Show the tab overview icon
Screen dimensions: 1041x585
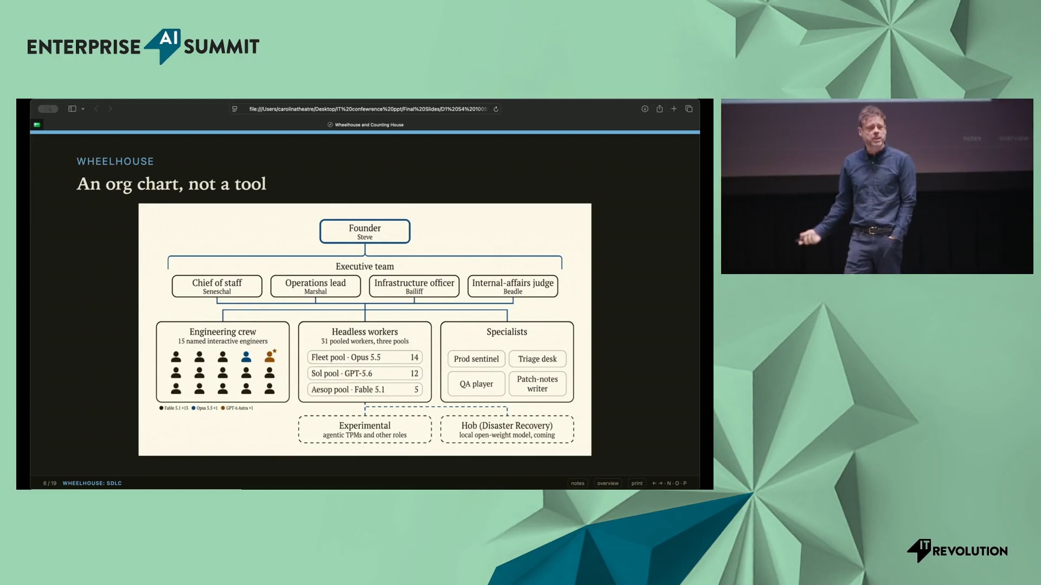pos(689,109)
